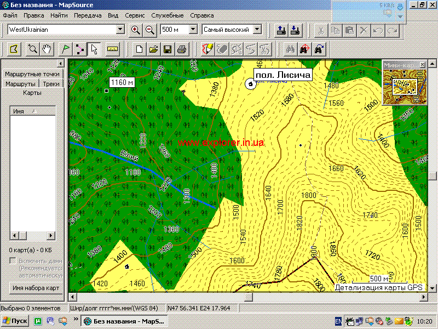
Task: Open the WestUkrainian map product dropdown
Action: click(x=121, y=30)
